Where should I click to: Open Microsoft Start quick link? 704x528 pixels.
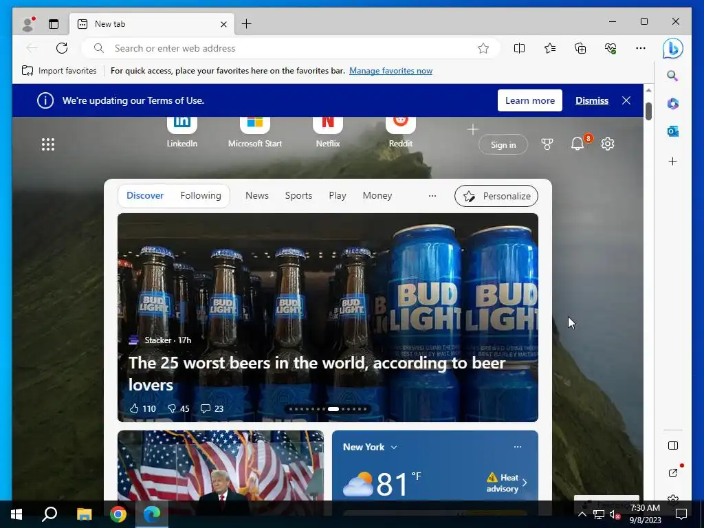coord(254,131)
